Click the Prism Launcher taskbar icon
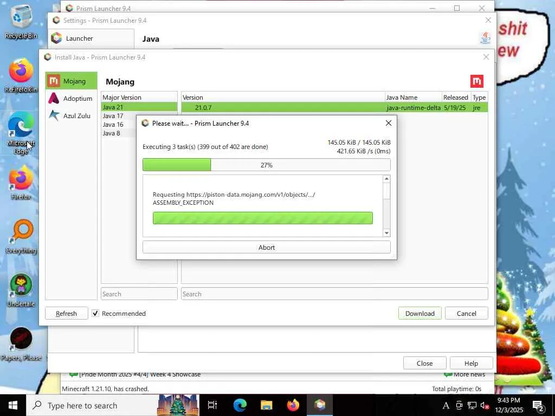This screenshot has height=416, width=555. click(x=320, y=405)
